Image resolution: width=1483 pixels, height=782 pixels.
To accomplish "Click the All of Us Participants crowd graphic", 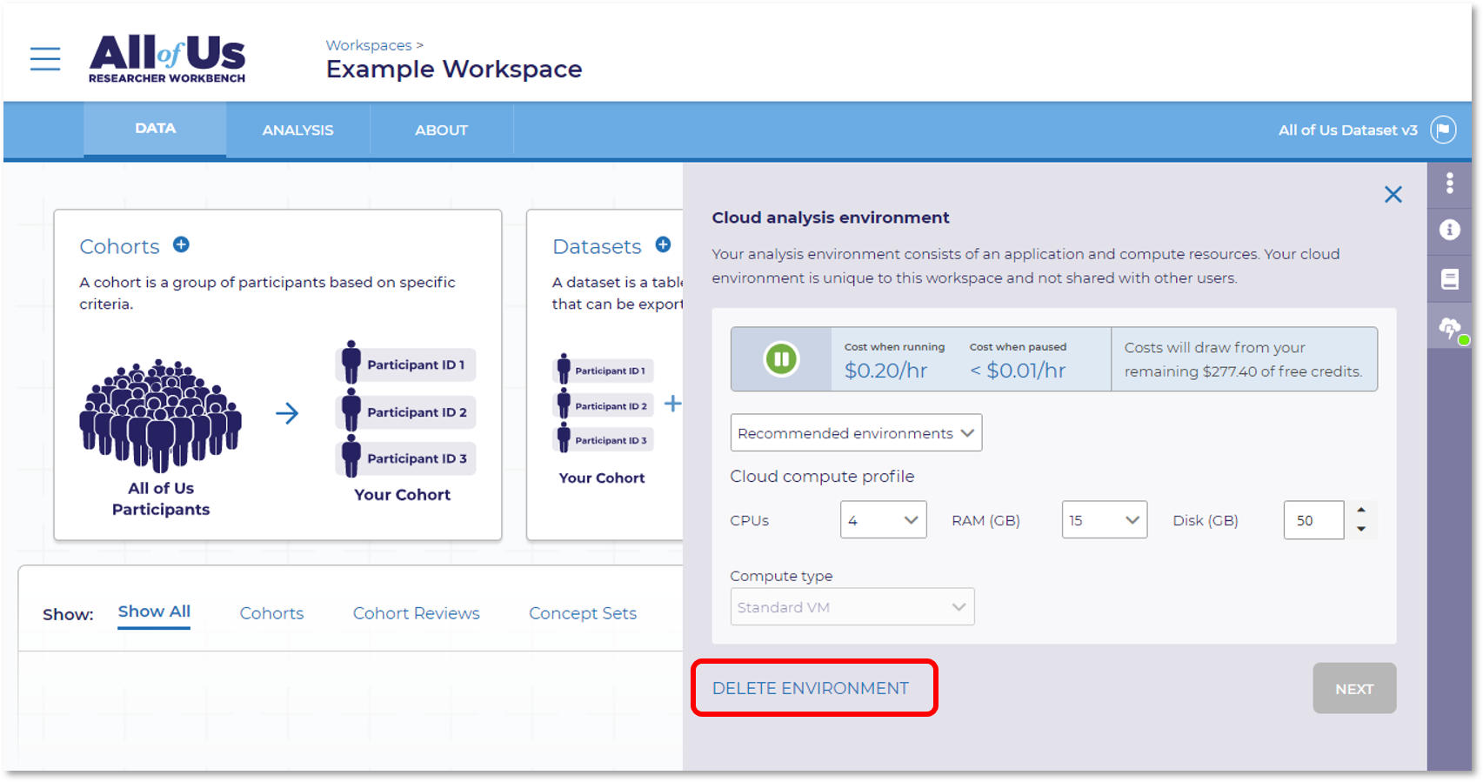I will point(160,416).
